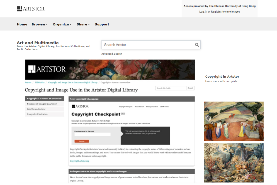This screenshot has height=185, width=277.
Task: Select the Fair Use and Artstor tab
Action: click(45, 109)
